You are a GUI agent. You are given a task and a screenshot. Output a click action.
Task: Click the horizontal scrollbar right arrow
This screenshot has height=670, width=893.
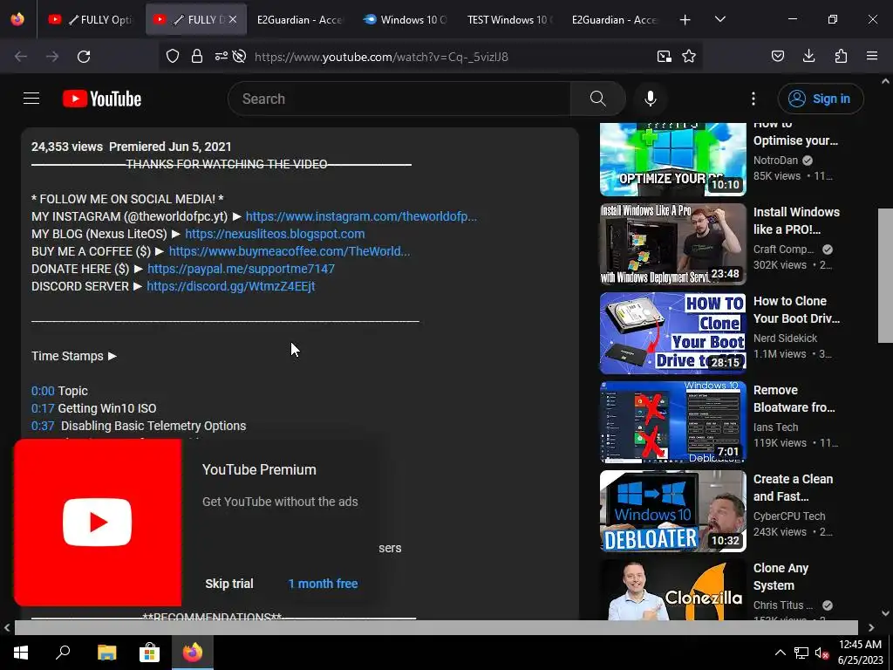[871, 627]
